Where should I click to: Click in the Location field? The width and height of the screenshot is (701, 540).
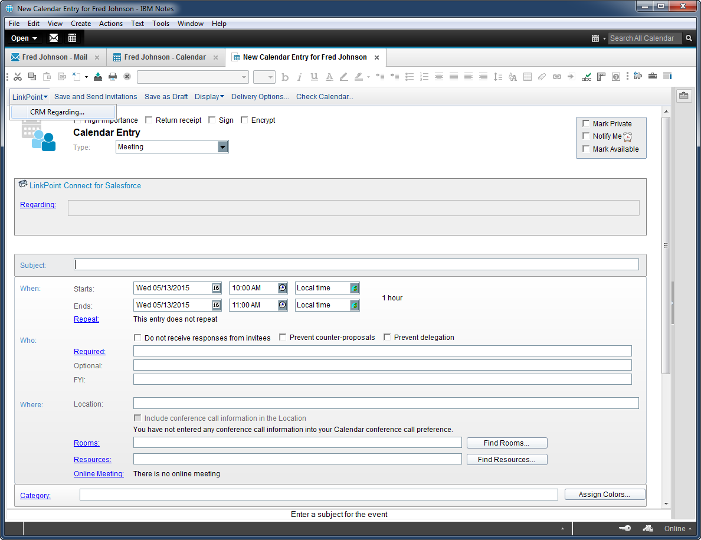point(386,403)
